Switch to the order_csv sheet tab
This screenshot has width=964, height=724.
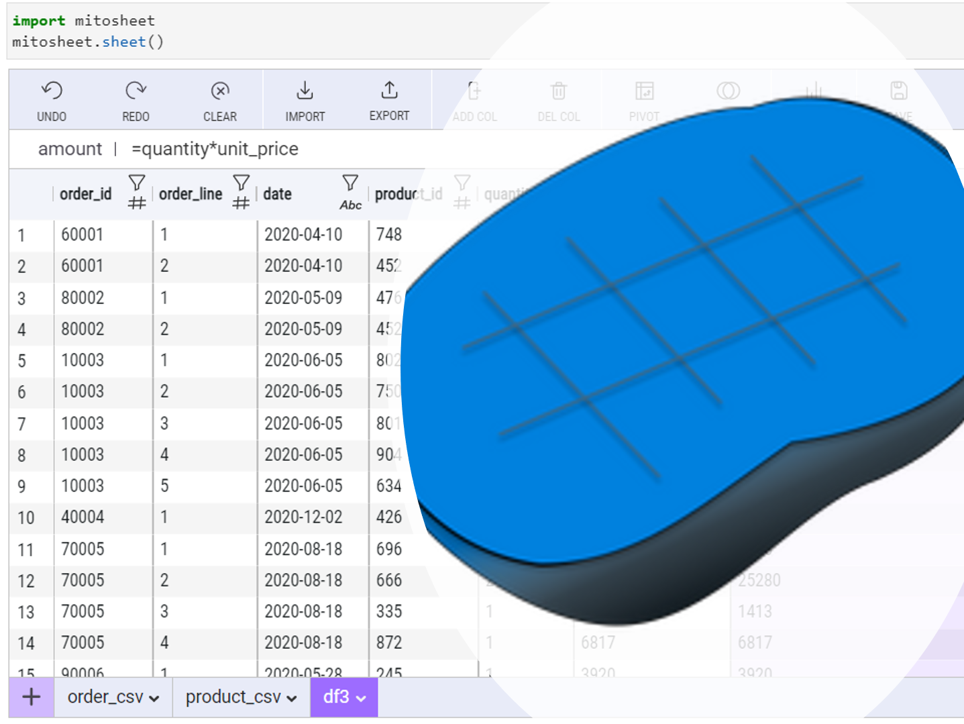(x=105, y=697)
